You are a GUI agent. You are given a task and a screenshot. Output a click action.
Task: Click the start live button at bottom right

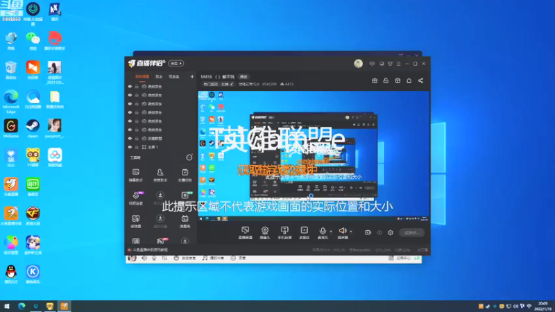411,233
